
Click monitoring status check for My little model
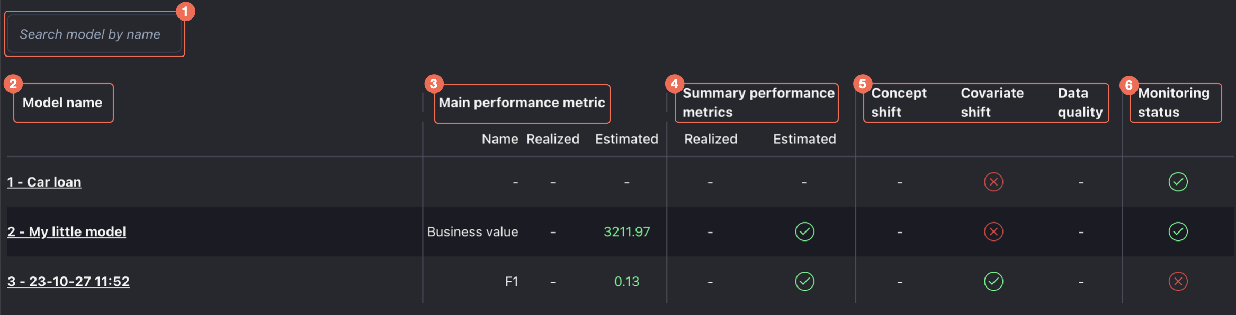click(1178, 231)
